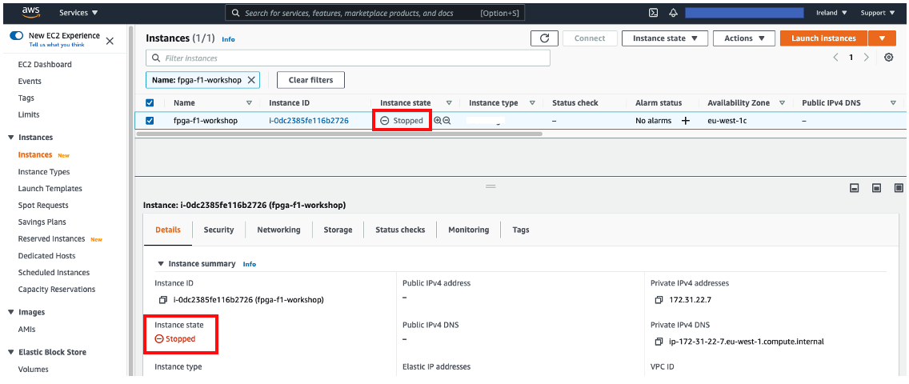Close the New EC2 Experience banner
The image size is (909, 384).
(110, 41)
